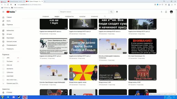The image size is (177, 99).
Task: Open a new browser tab with plus
Action: pyautogui.click(x=45, y=1)
